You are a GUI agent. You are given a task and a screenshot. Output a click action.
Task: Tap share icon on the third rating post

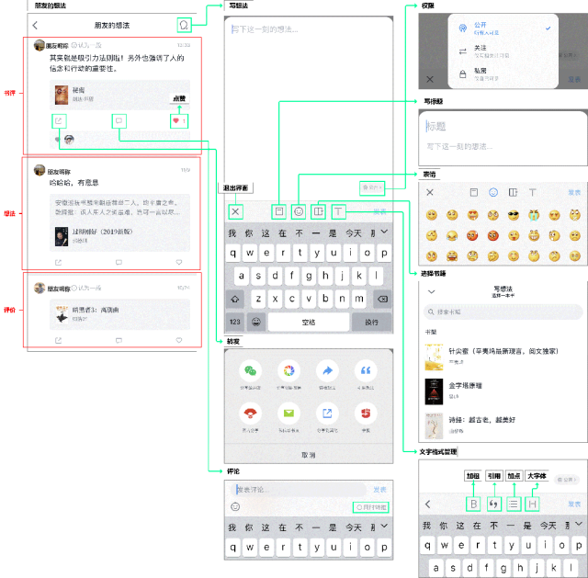tap(58, 341)
